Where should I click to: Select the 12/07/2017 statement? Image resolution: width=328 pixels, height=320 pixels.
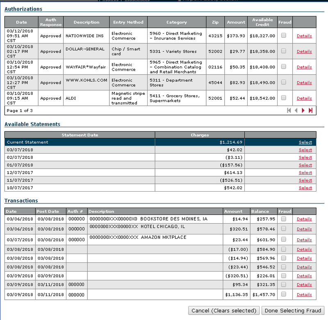305,173
